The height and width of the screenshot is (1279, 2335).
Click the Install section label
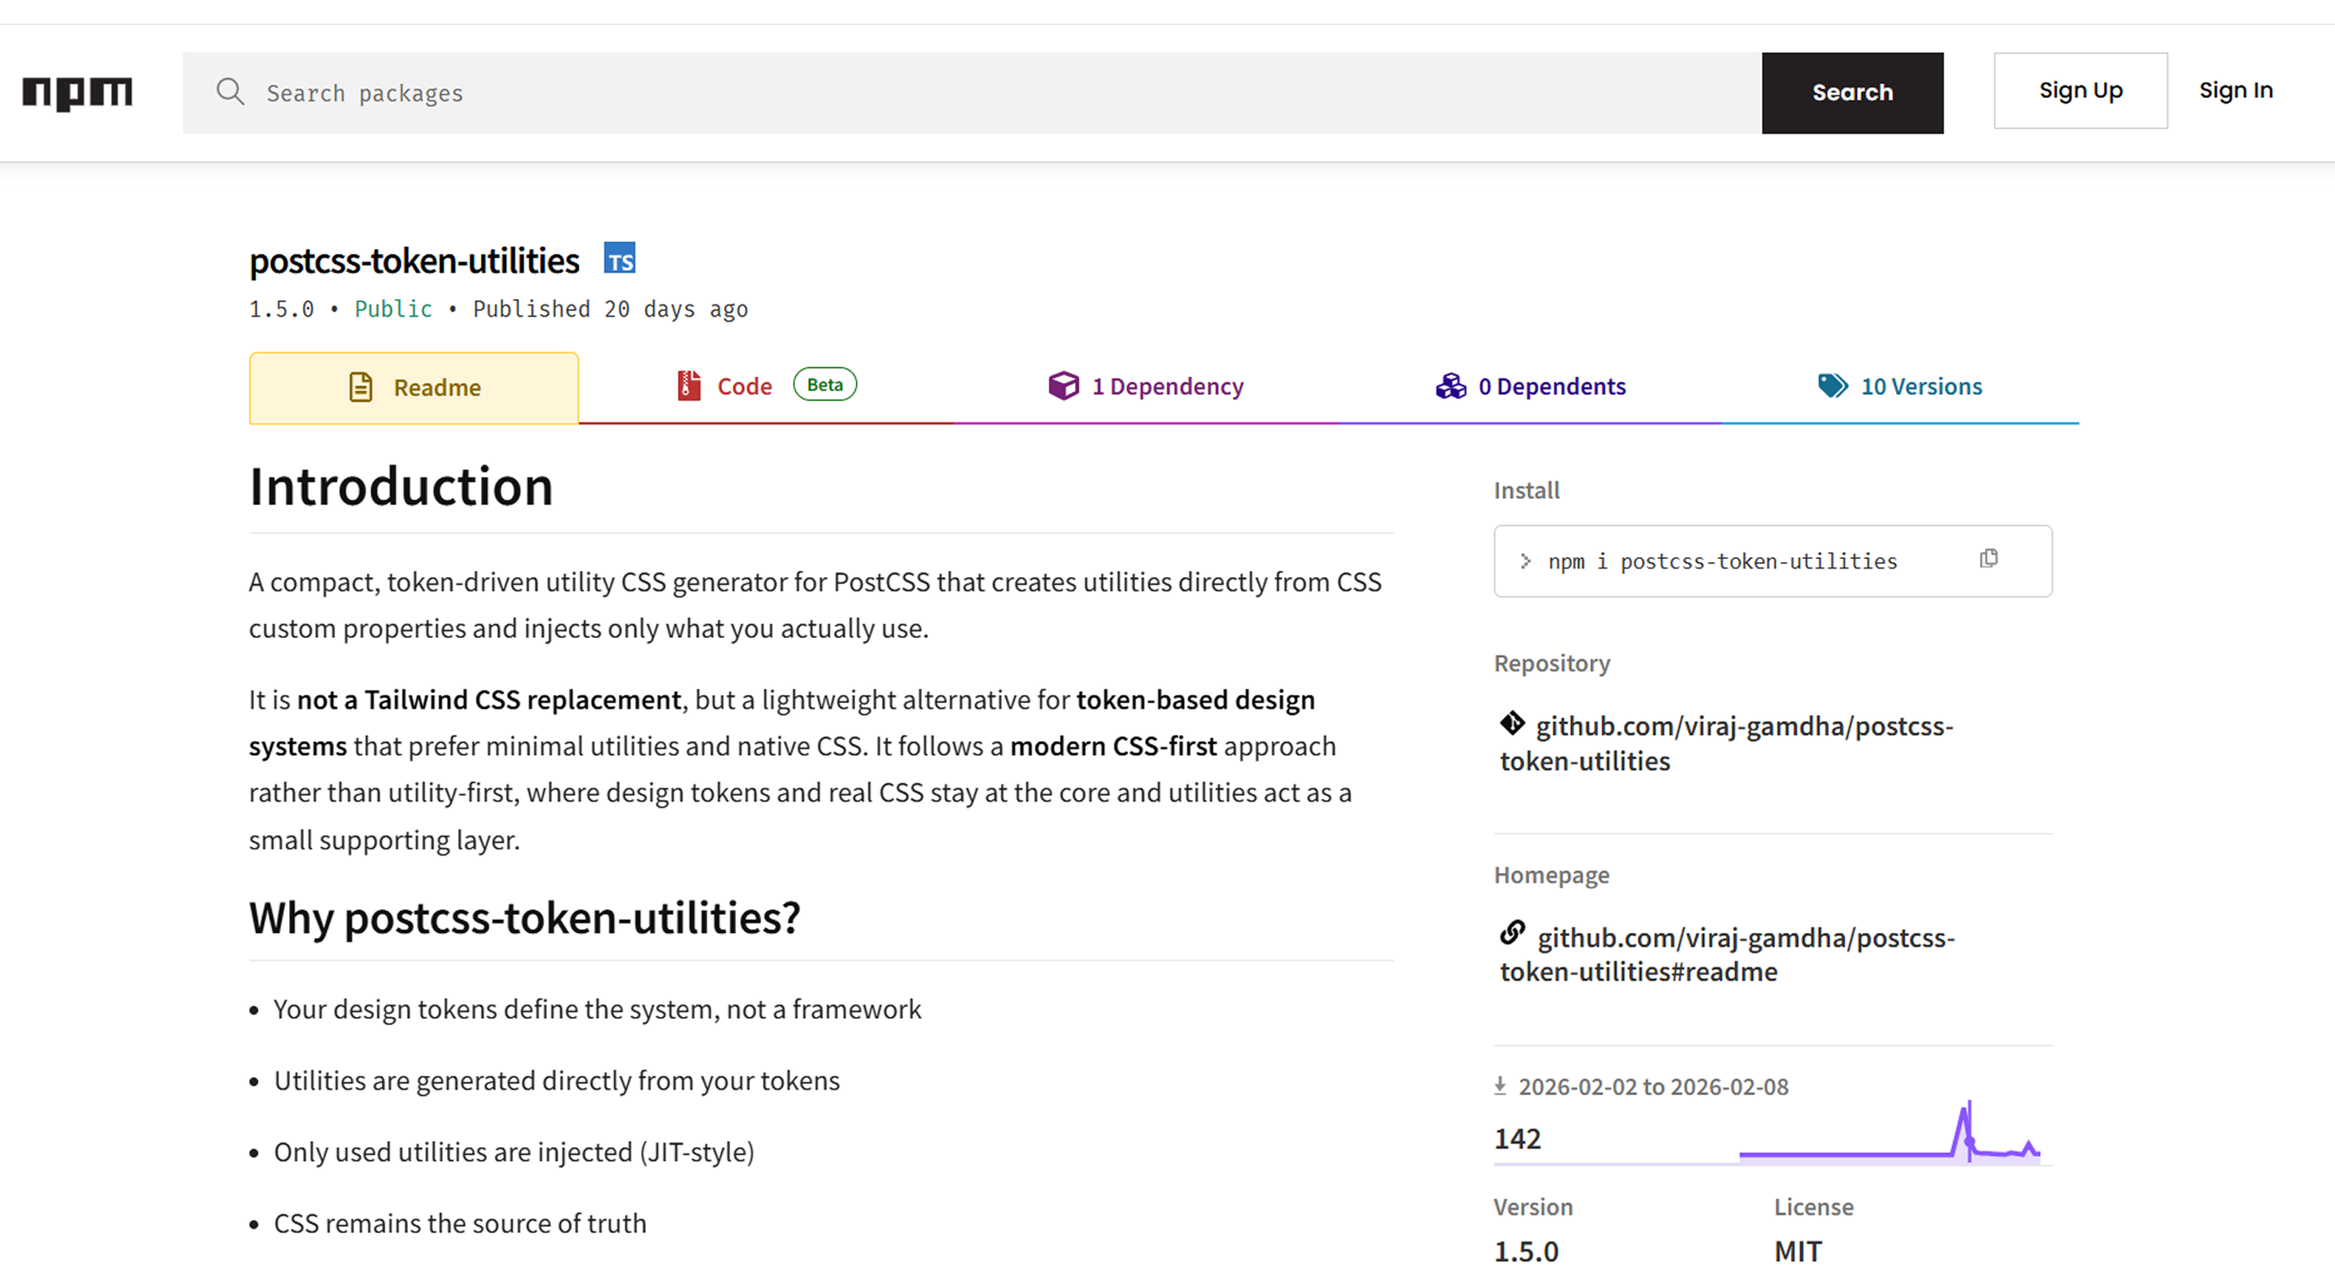[x=1527, y=490]
